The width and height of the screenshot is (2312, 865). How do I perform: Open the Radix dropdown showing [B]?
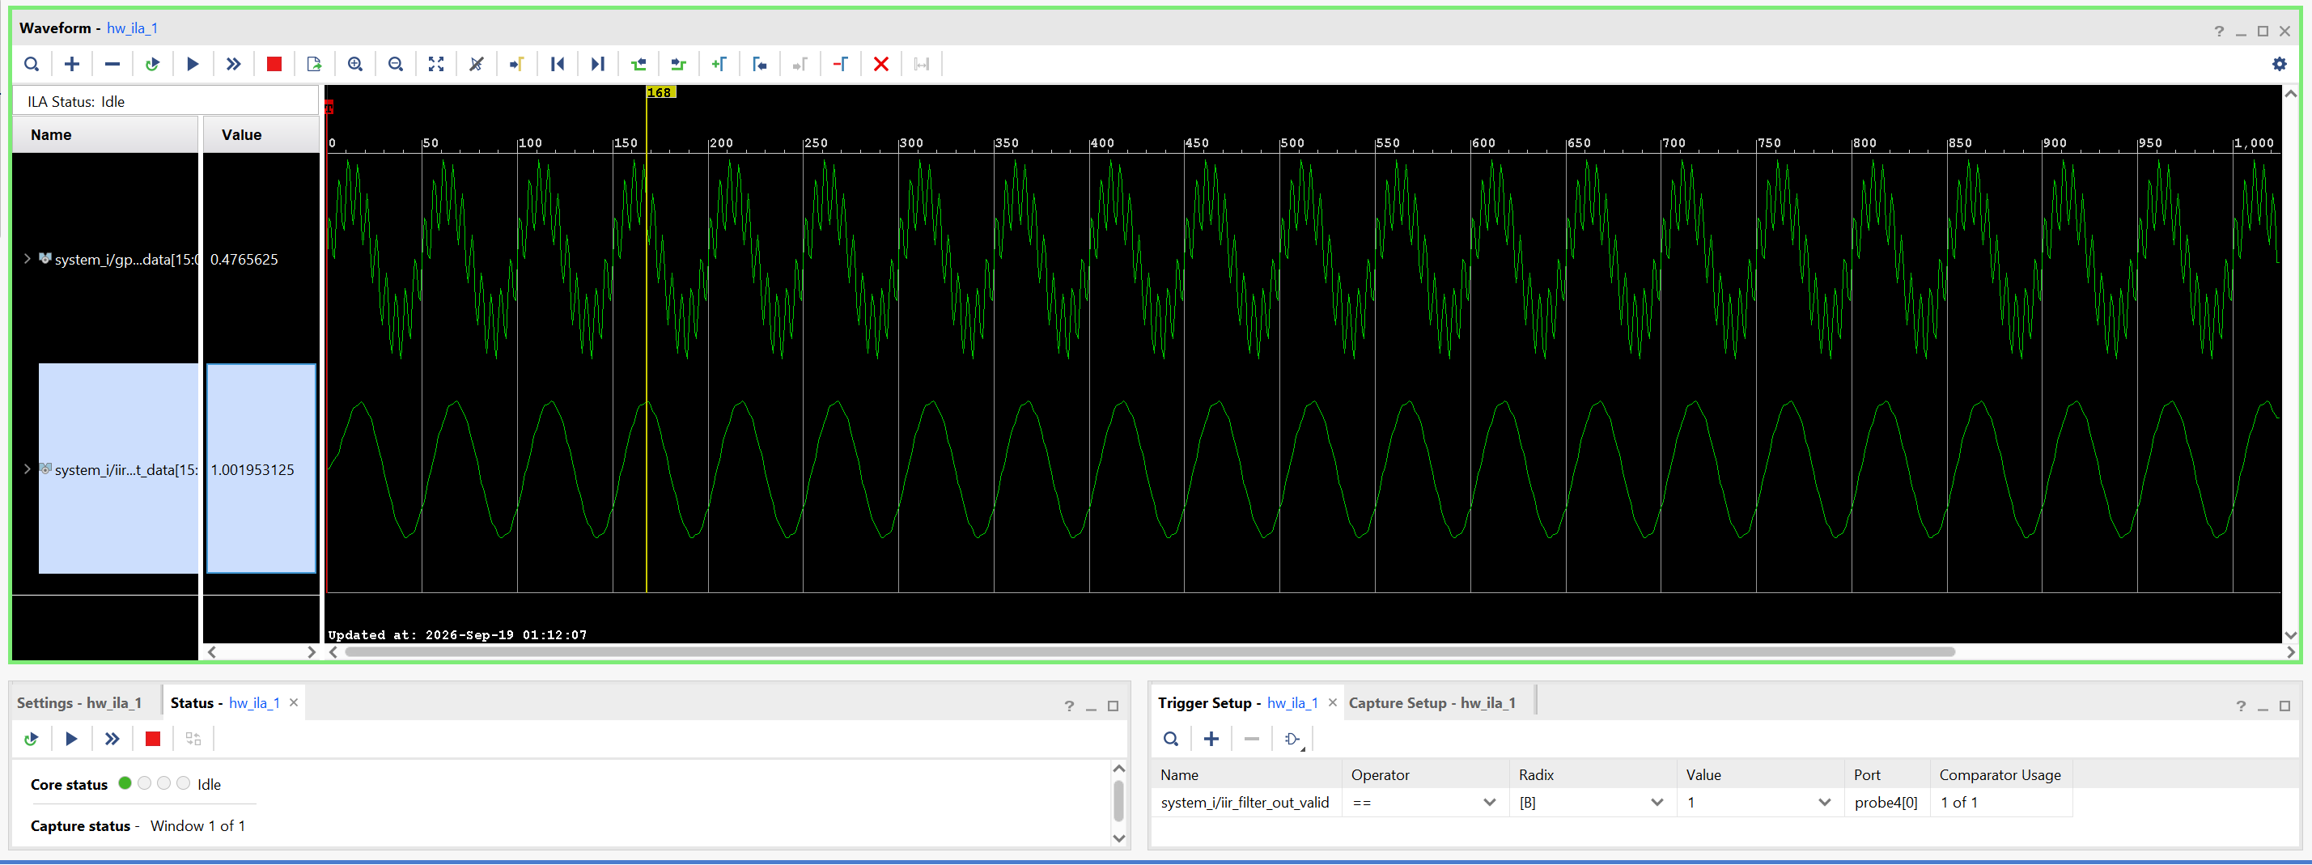pos(1591,802)
